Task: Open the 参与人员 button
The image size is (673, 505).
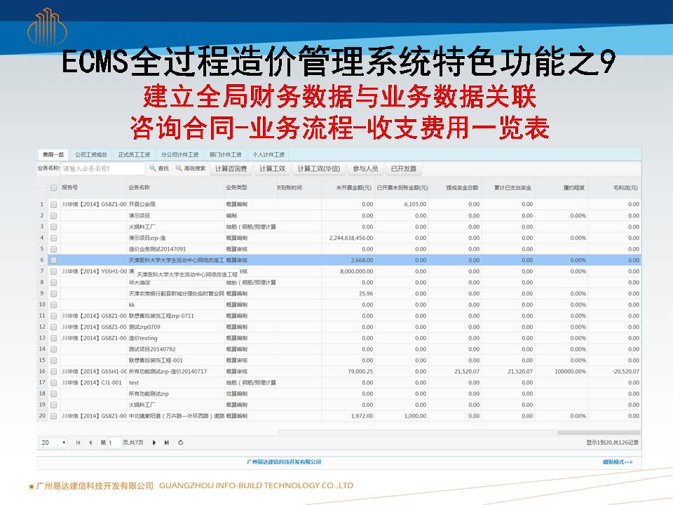Action: point(365,169)
